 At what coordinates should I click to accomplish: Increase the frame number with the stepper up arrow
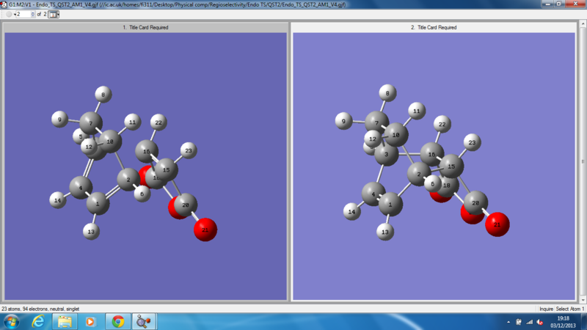(x=33, y=12)
